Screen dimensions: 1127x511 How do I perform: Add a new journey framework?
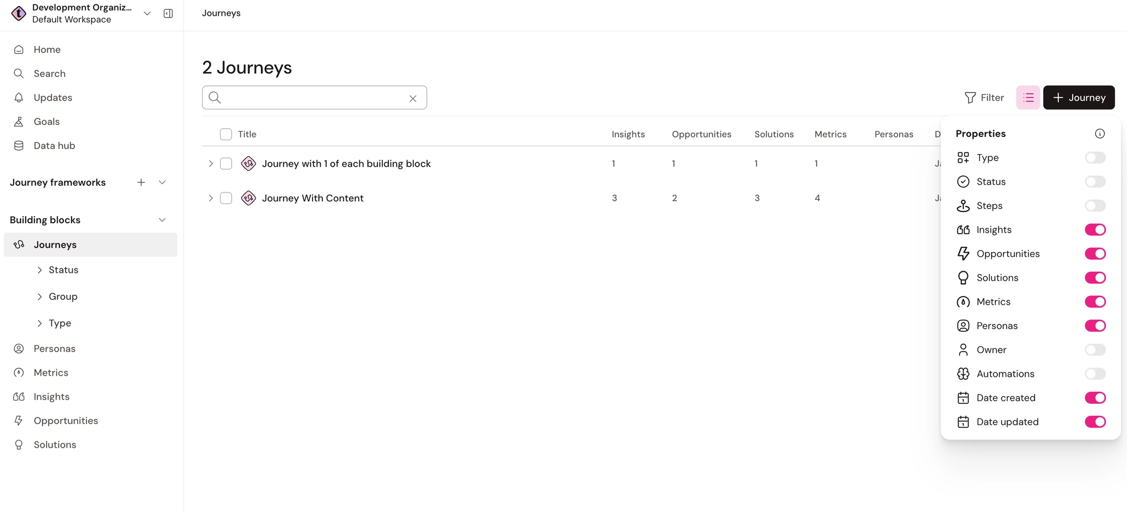(141, 182)
